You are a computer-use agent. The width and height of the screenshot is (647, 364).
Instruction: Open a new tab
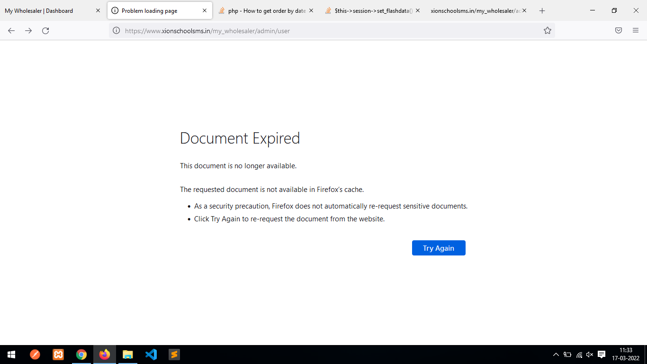542,10
